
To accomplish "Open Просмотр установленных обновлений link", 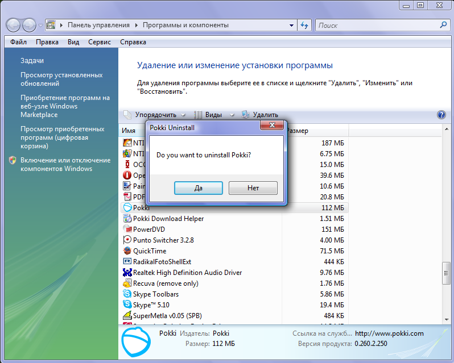I will [61, 79].
